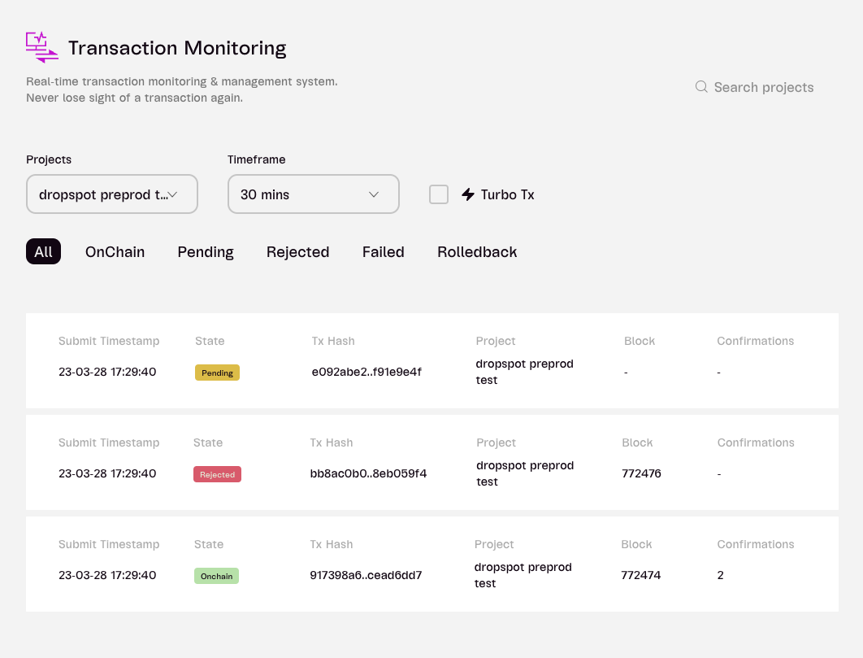
Task: Click the red Rejected state badge
Action: [x=217, y=474]
